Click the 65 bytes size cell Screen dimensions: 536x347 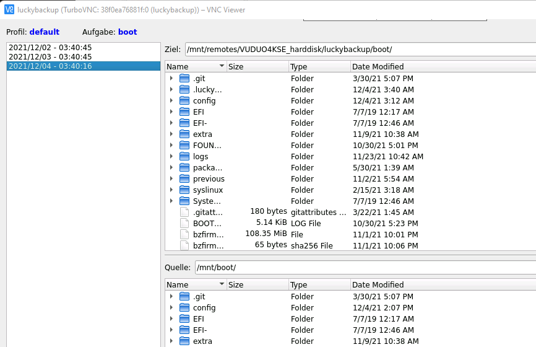point(270,245)
